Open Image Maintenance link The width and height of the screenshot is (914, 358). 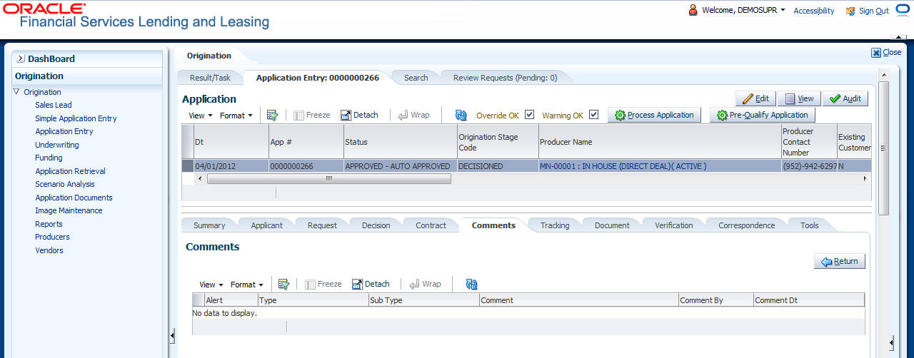tap(69, 210)
